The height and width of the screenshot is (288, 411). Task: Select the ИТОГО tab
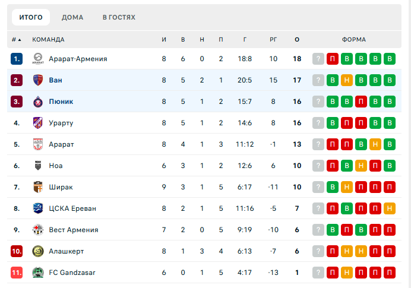click(x=31, y=17)
